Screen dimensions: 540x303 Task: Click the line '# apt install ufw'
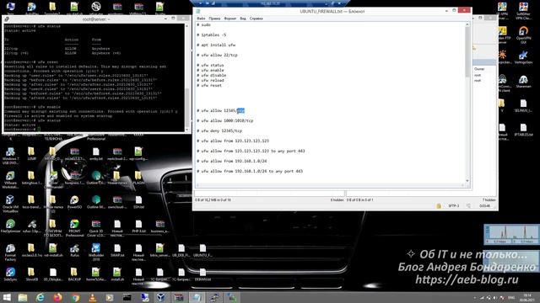[216, 45]
